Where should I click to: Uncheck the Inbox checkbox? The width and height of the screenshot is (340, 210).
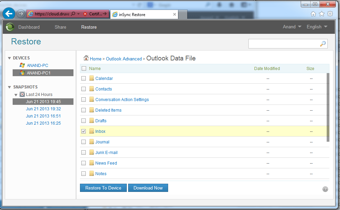84,131
